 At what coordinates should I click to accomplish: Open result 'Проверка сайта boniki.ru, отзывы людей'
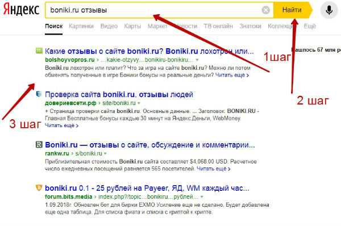coord(119,94)
